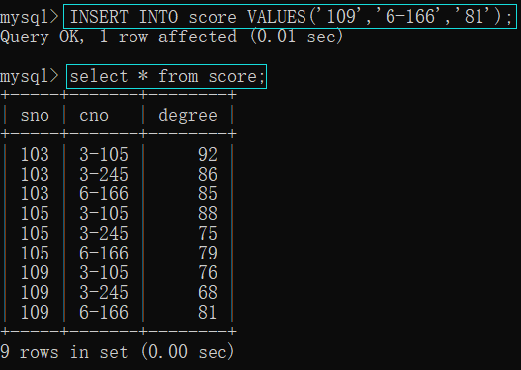Click sno 105 in the row with degree 75

click(x=35, y=233)
